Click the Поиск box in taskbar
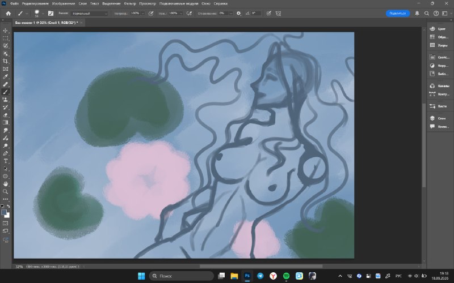This screenshot has width=454, height=283. [182, 276]
